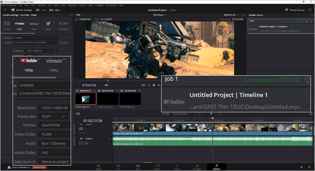Go to the Cut page

[118, 167]
